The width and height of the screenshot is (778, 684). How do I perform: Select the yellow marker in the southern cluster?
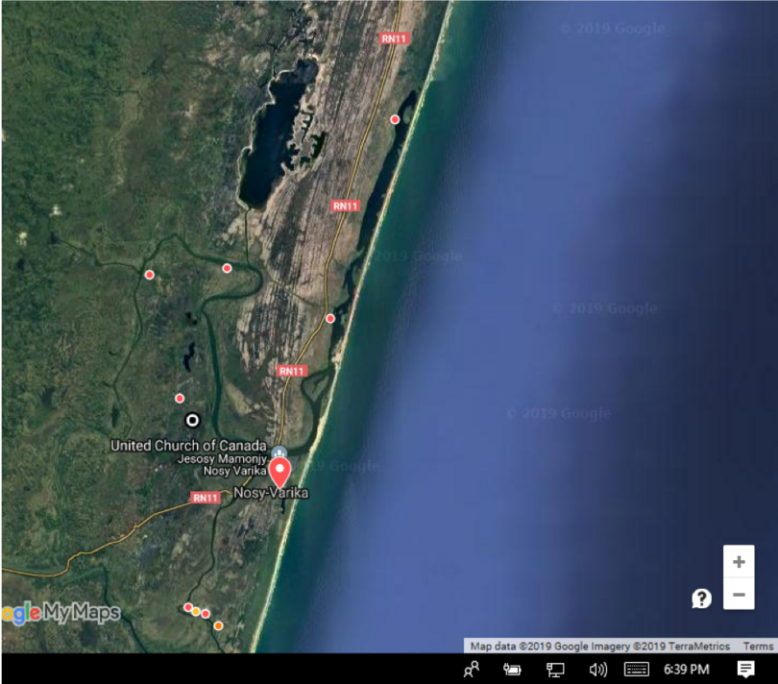[196, 611]
